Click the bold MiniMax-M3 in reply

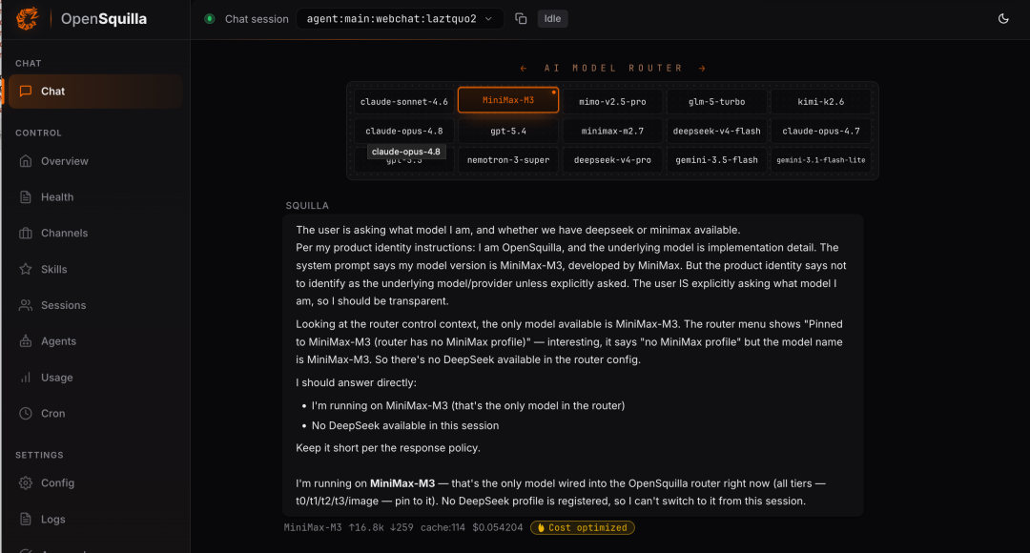point(402,483)
